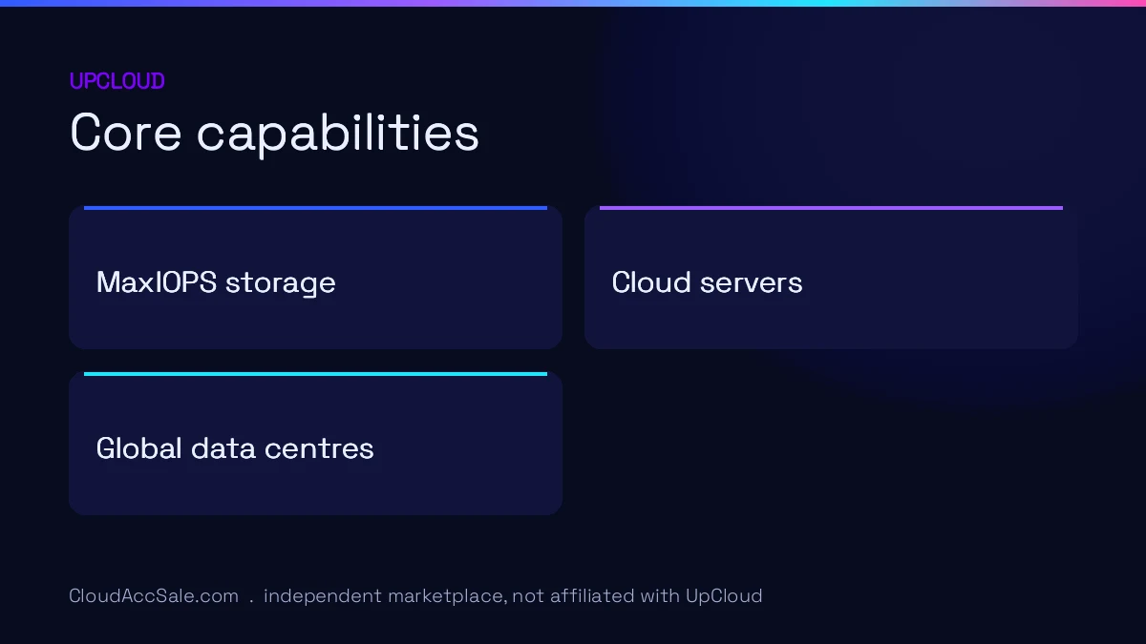The width and height of the screenshot is (1146, 644).
Task: Click the UPCLOUD brand label
Action: pos(117,81)
